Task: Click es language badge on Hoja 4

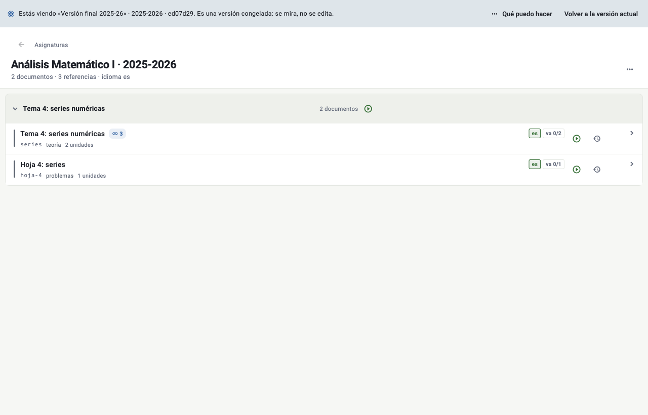Action: click(535, 164)
